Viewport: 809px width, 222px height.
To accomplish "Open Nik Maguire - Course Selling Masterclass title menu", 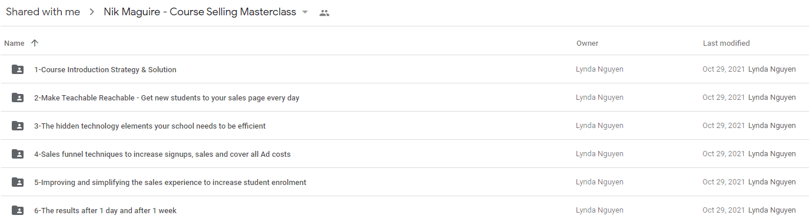I will pyautogui.click(x=200, y=12).
